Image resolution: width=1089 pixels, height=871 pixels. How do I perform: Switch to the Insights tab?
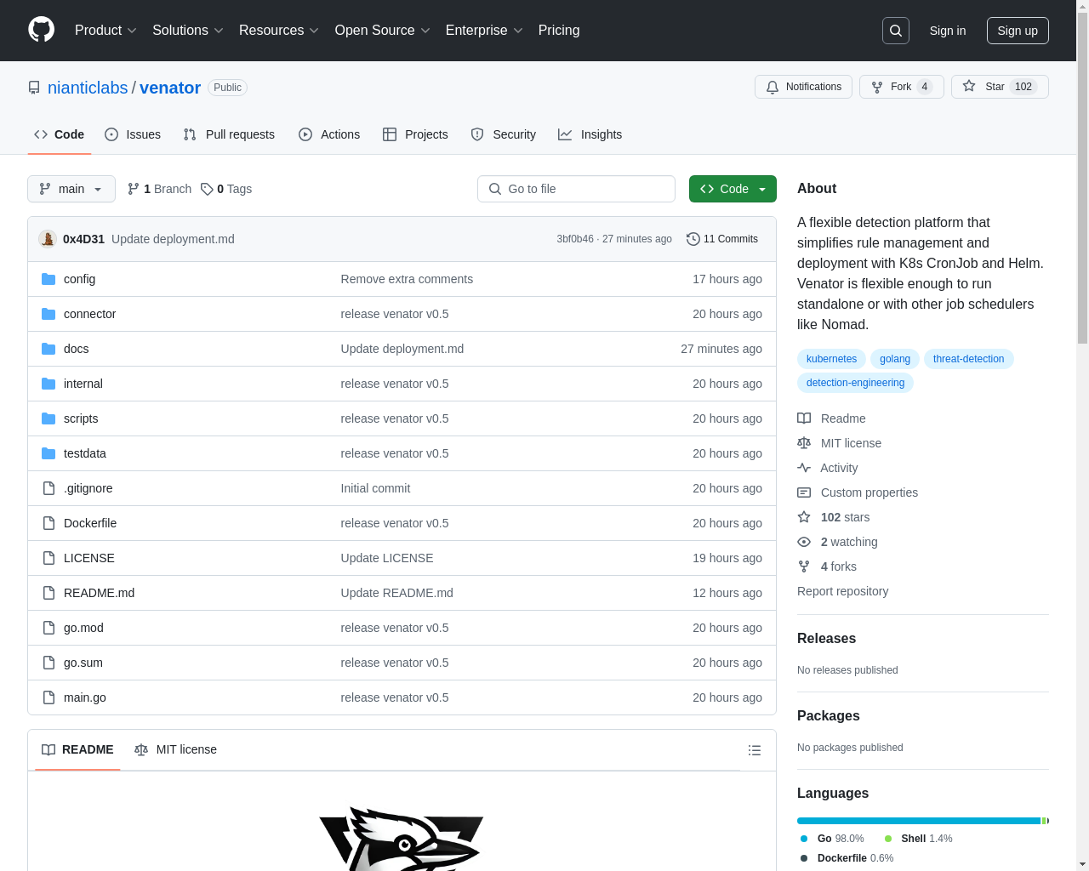(x=590, y=134)
